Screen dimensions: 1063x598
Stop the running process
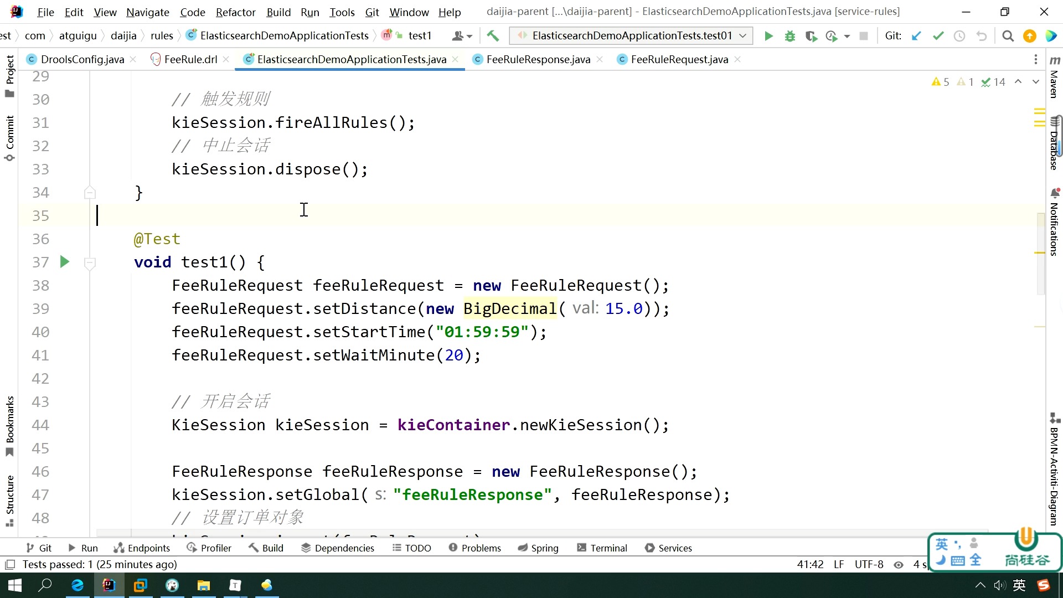tap(863, 36)
